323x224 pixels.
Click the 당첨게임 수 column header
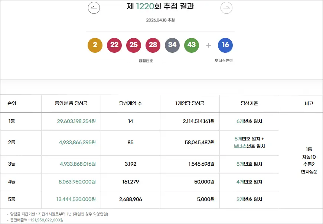click(130, 104)
